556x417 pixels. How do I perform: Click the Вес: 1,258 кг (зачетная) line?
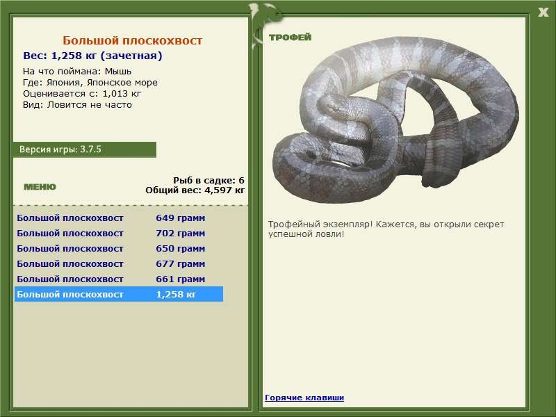click(92, 56)
